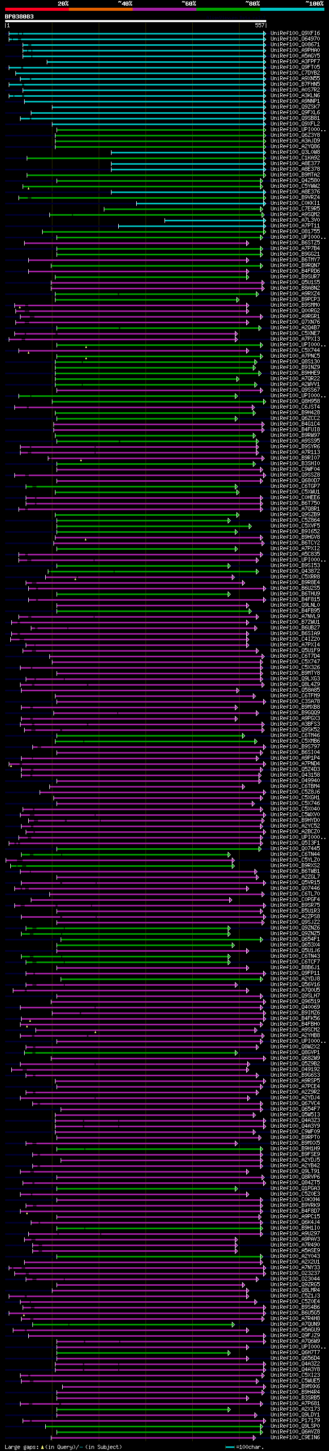The image size is (329, 1451).
Task: Select label UniRef100_O23237
Action: pos(295,1273)
